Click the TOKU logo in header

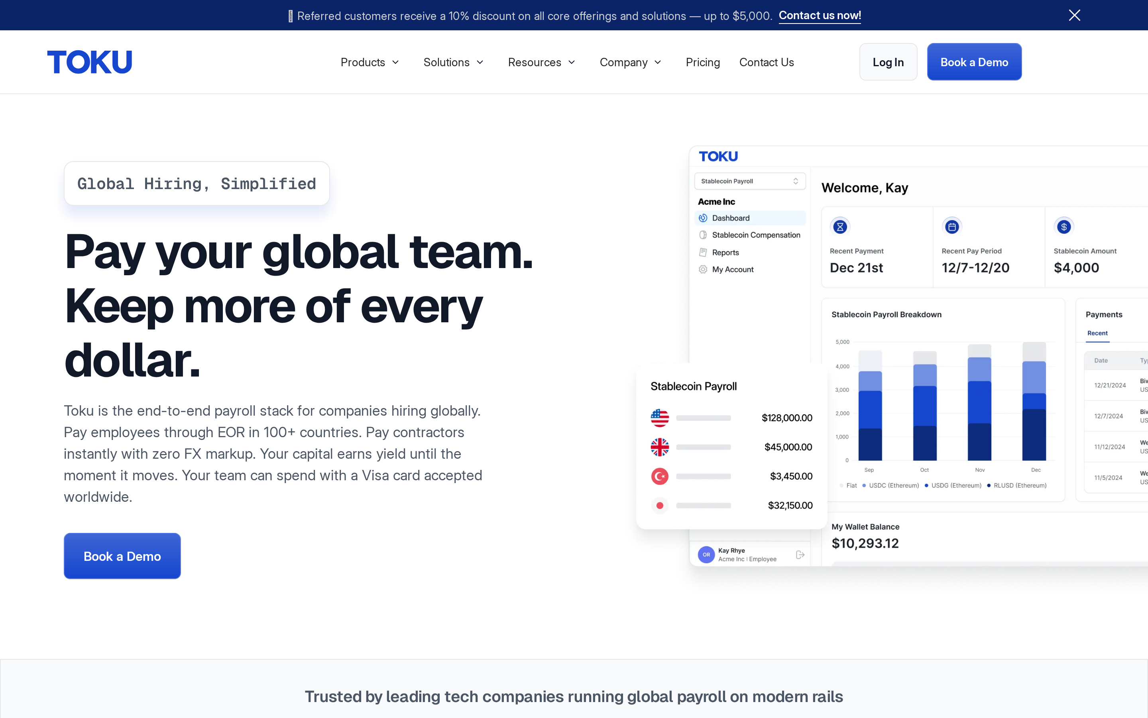coord(90,62)
